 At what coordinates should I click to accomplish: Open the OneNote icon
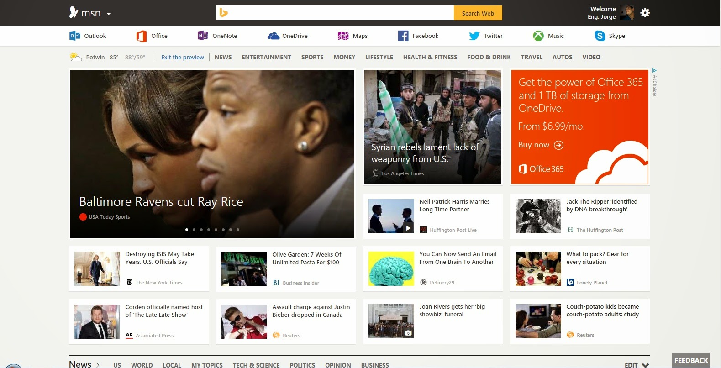pos(203,36)
